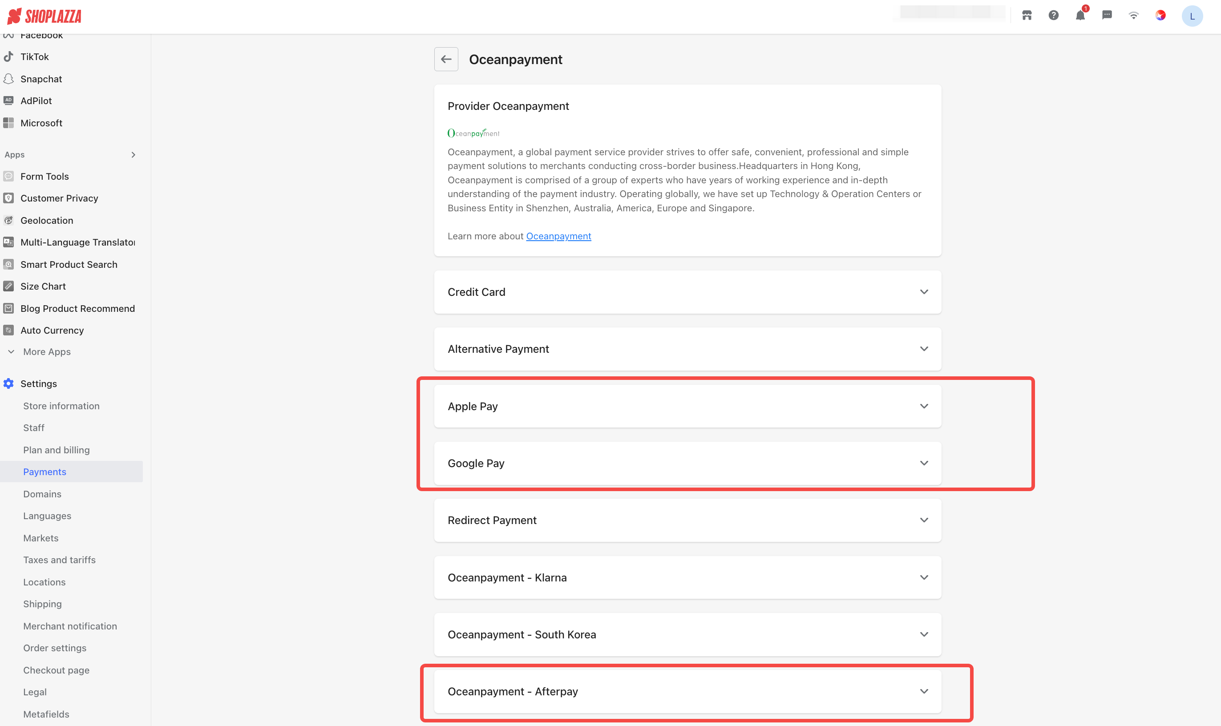Viewport: 1221px width, 726px height.
Task: Follow the Oceanpayment learn more link
Action: (x=558, y=236)
